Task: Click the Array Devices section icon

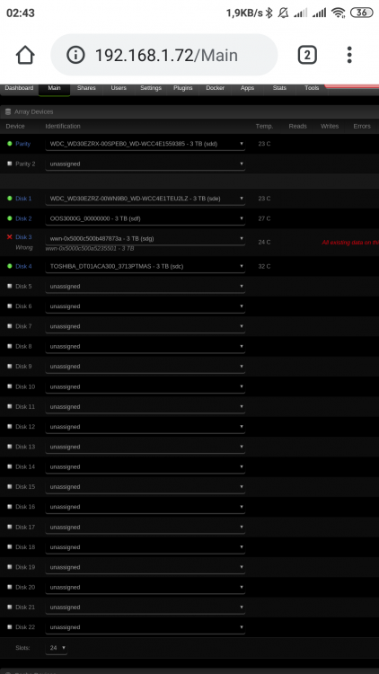Action: click(7, 111)
